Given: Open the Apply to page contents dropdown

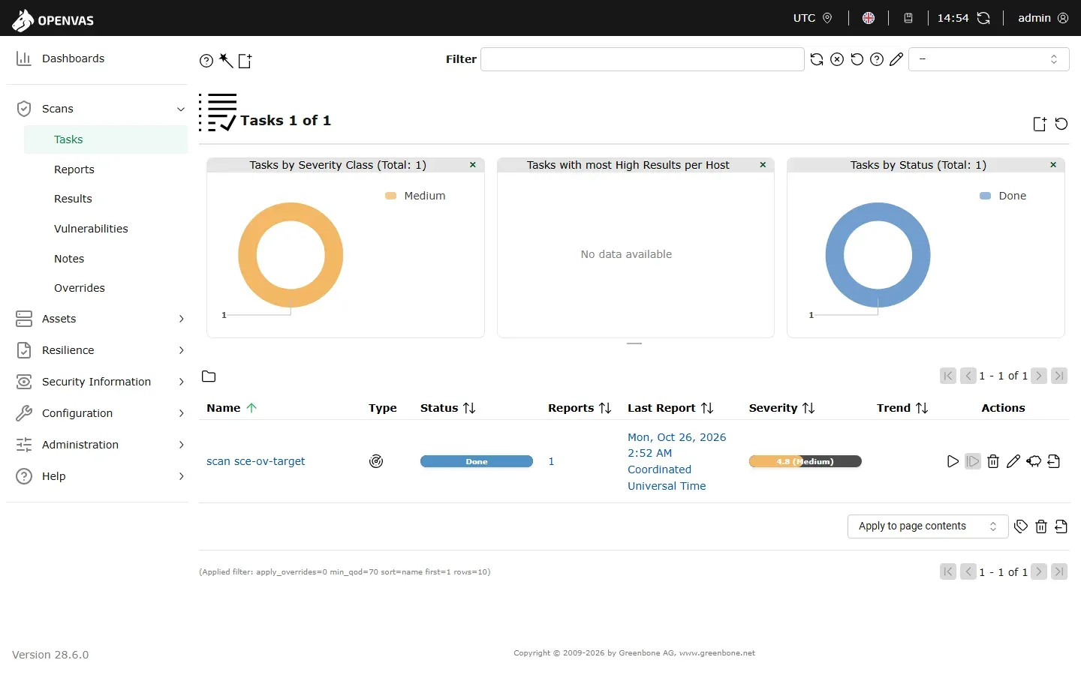Looking at the screenshot, I should (928, 526).
